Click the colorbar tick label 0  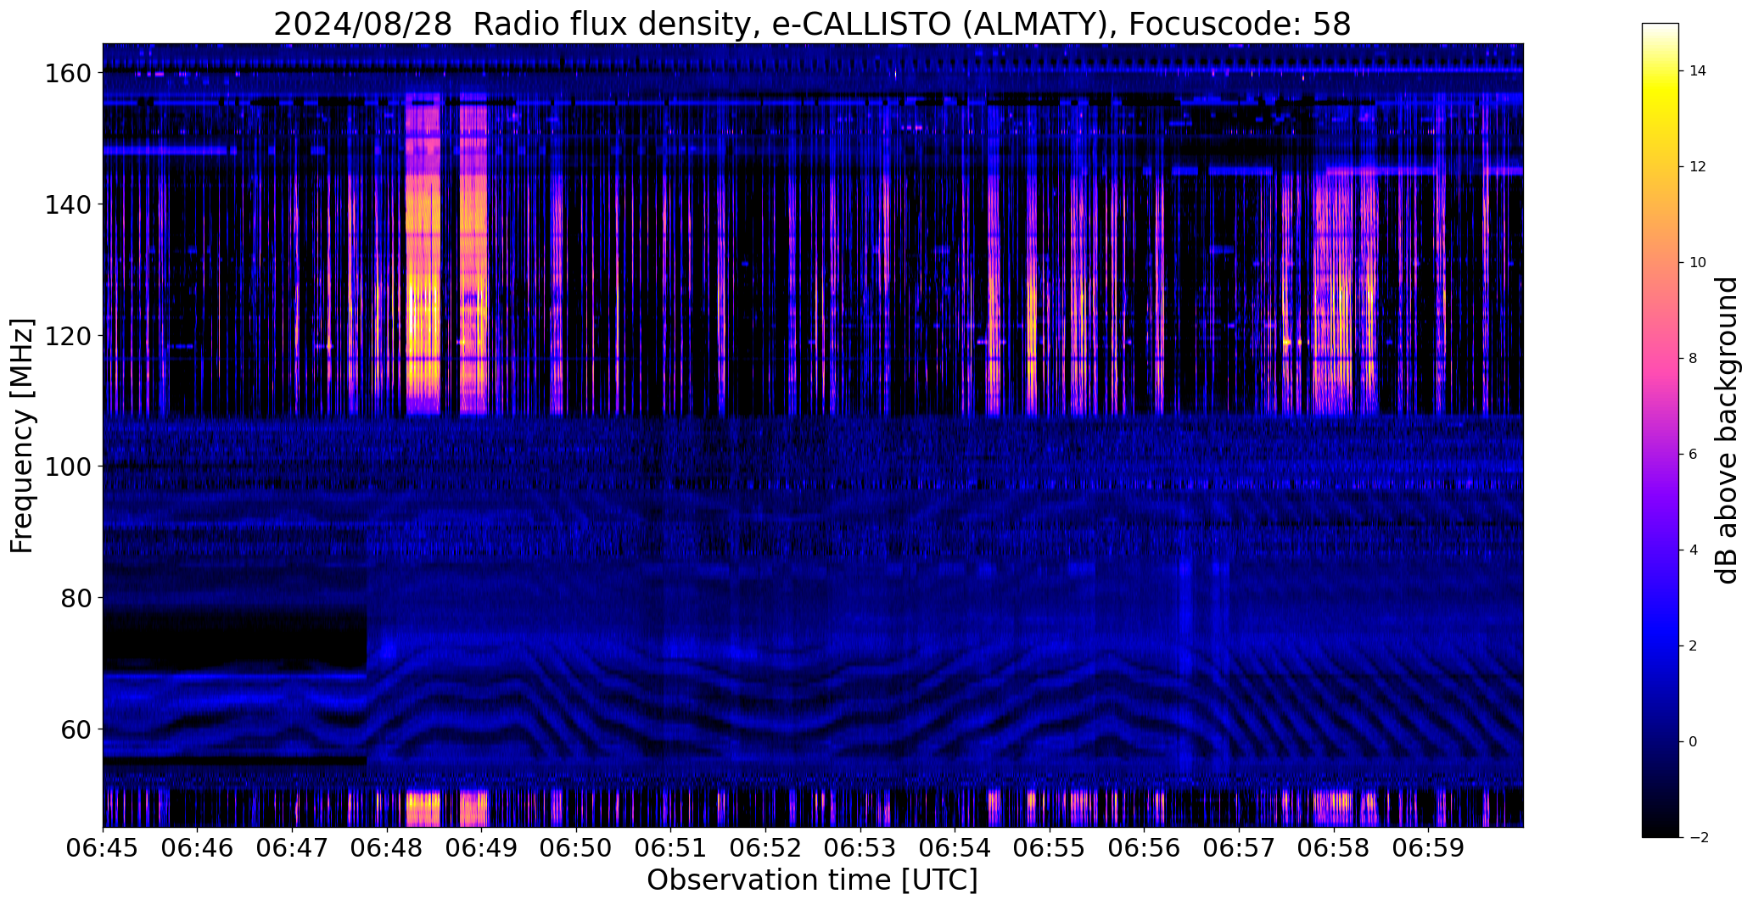[1693, 742]
